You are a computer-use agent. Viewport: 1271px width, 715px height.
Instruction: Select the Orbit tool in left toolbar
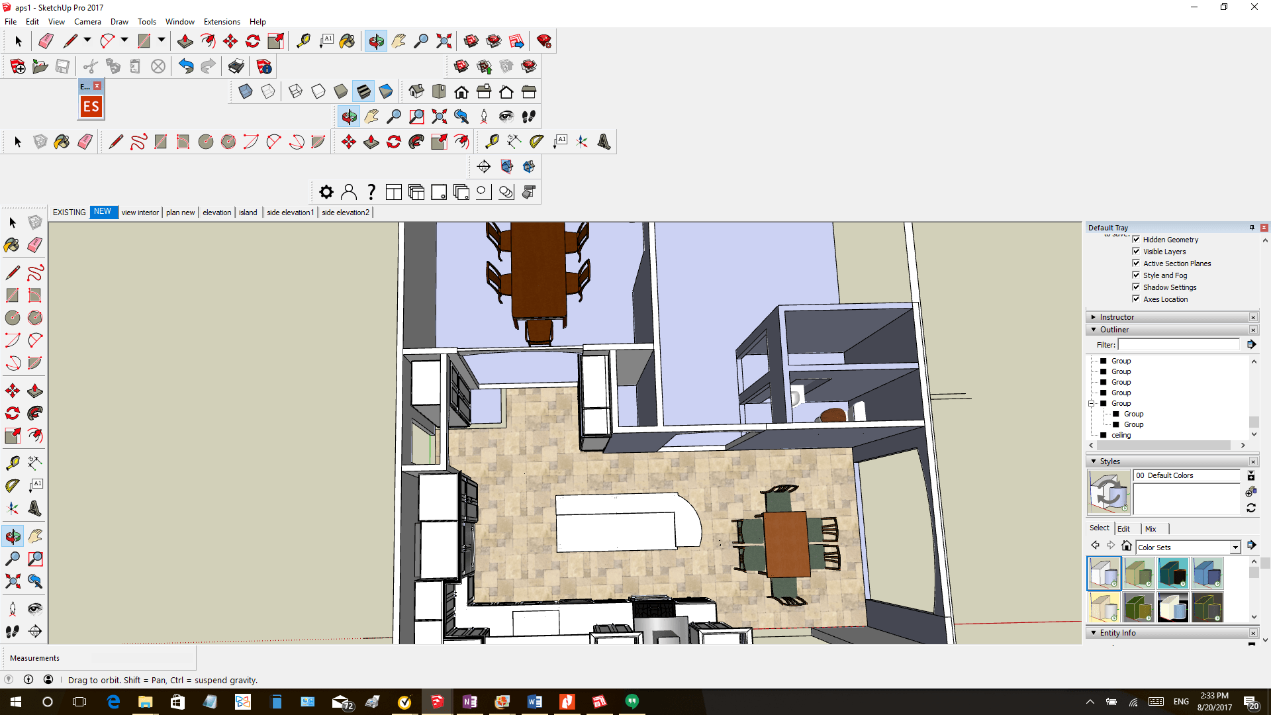13,536
